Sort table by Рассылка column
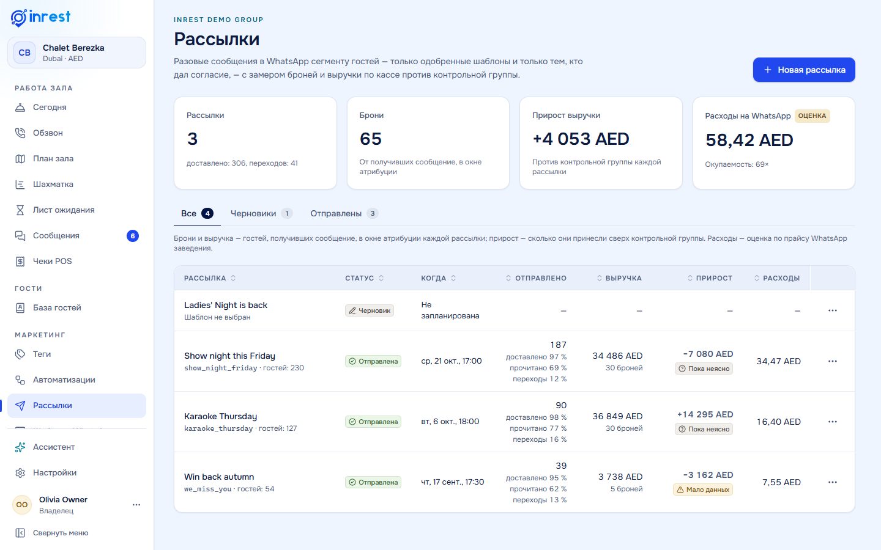Screen dimensions: 881x550 coord(210,278)
